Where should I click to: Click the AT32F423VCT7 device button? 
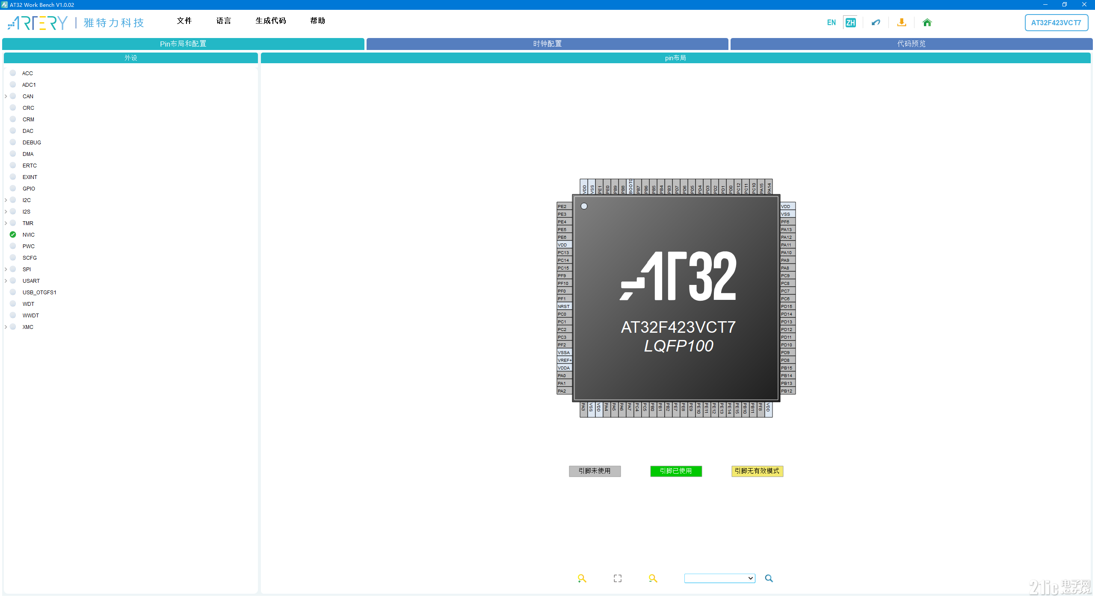1056,23
